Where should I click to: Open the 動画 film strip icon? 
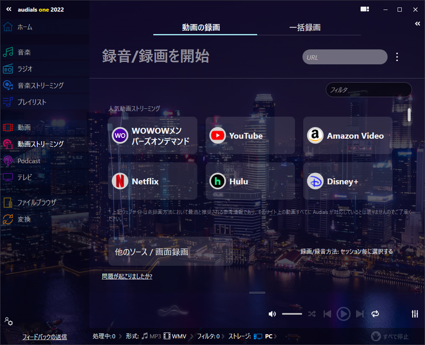click(x=8, y=127)
